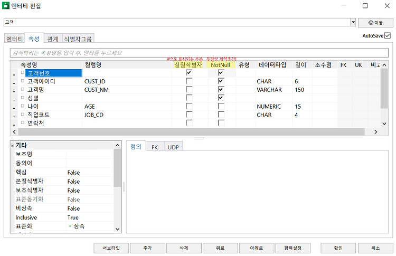
Task: Click the small square icon beside 직업코드
Action: tap(23, 115)
